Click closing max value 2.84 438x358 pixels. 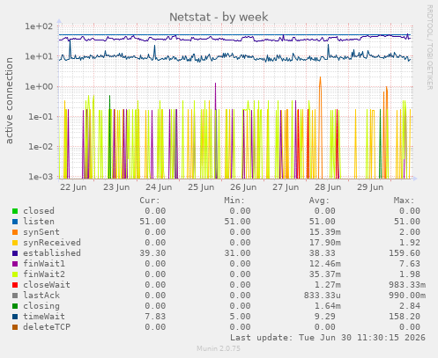point(410,306)
